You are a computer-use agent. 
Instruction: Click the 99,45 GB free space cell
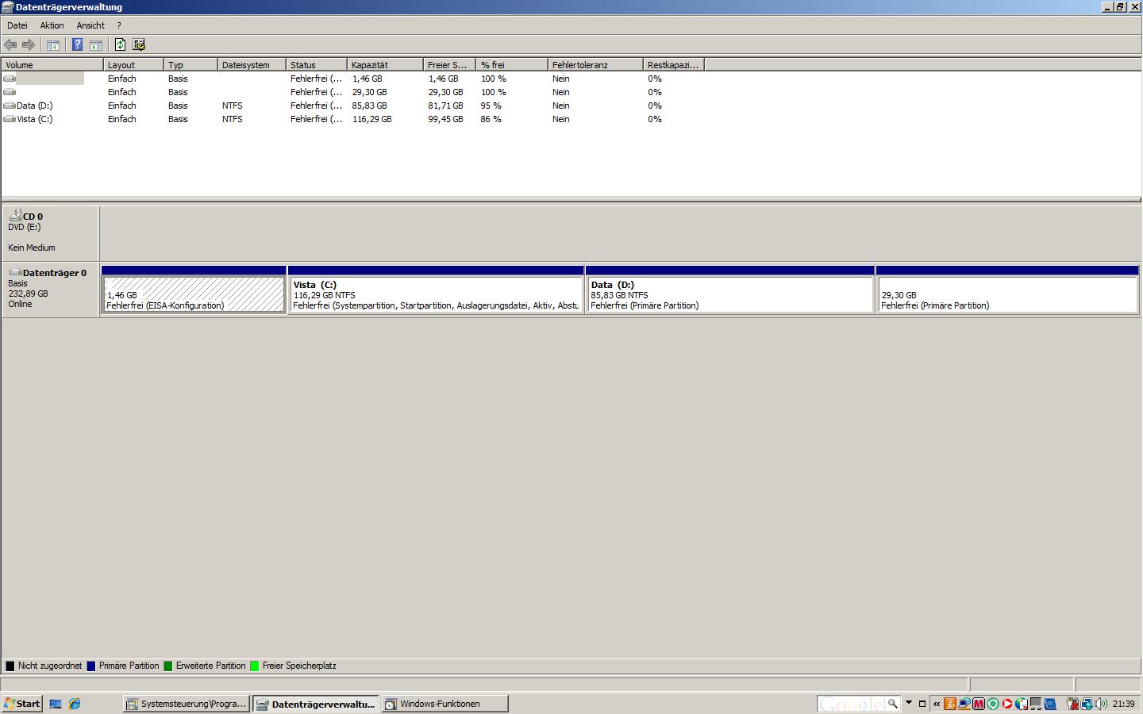point(446,119)
